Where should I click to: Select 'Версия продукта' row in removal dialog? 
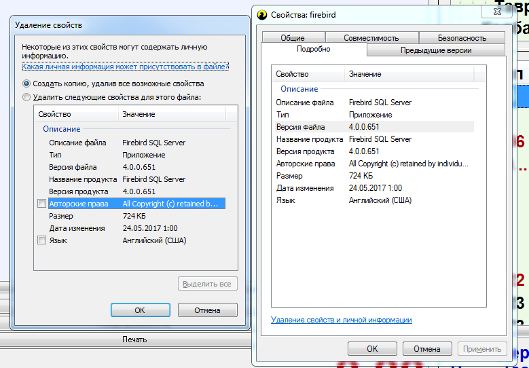click(x=136, y=191)
